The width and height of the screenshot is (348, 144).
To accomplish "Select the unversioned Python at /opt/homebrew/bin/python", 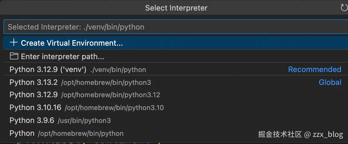I will click(x=22, y=133).
